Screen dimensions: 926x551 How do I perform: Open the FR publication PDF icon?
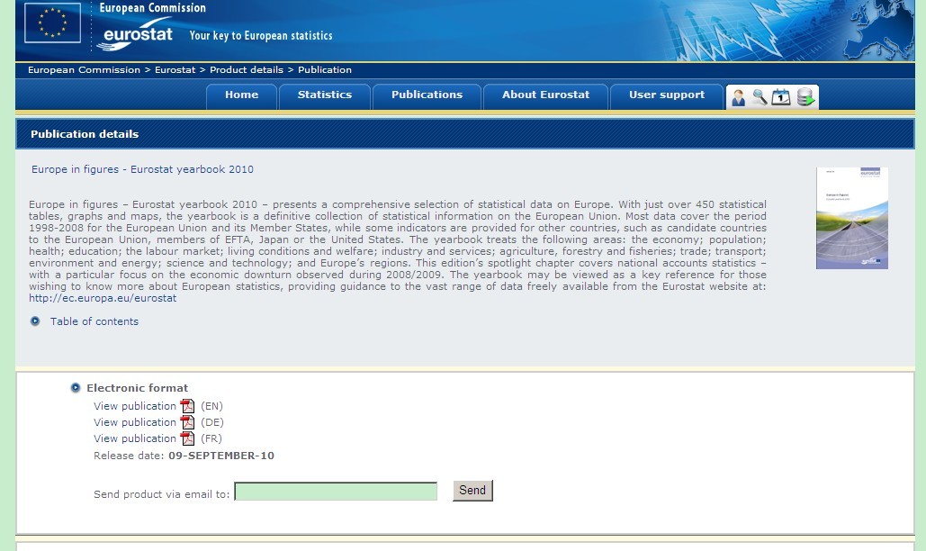[x=187, y=438]
